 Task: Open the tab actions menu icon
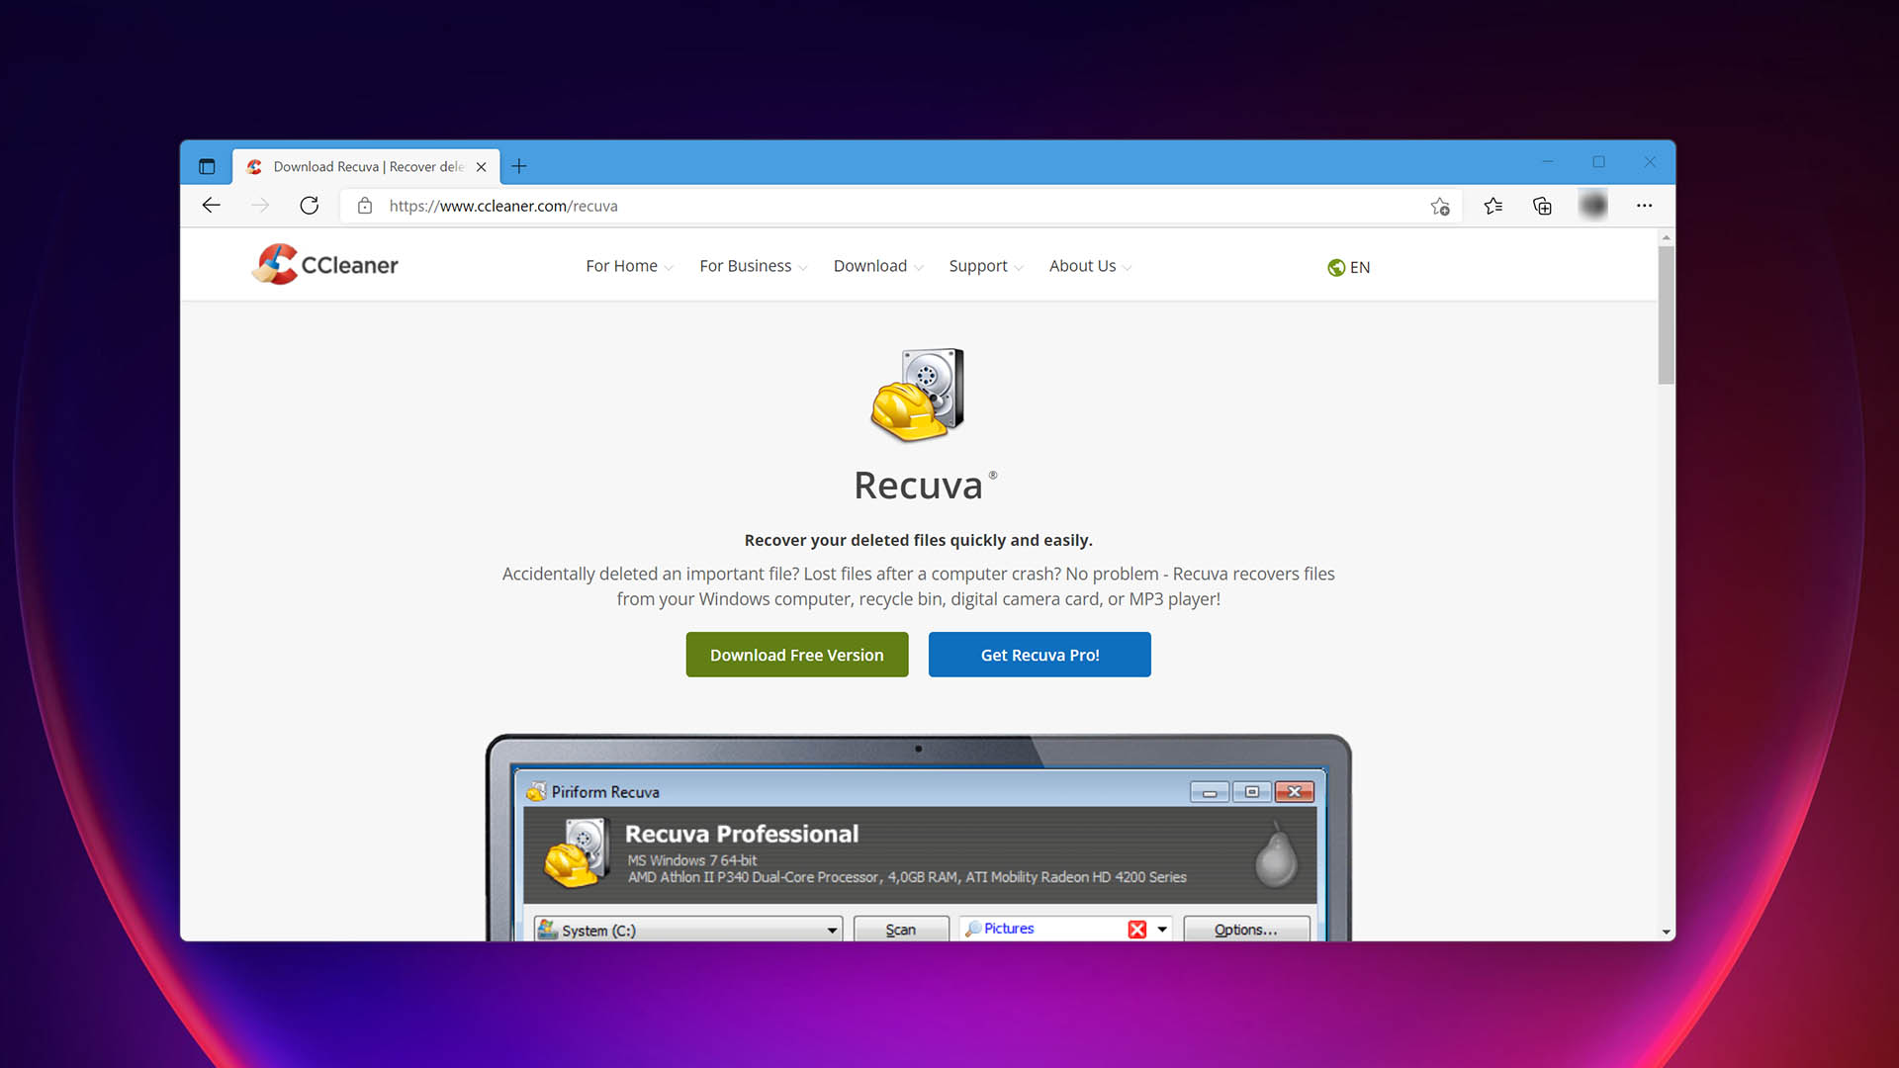point(207,166)
